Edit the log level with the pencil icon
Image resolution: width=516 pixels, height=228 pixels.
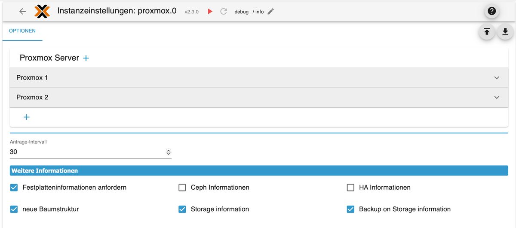pos(270,12)
